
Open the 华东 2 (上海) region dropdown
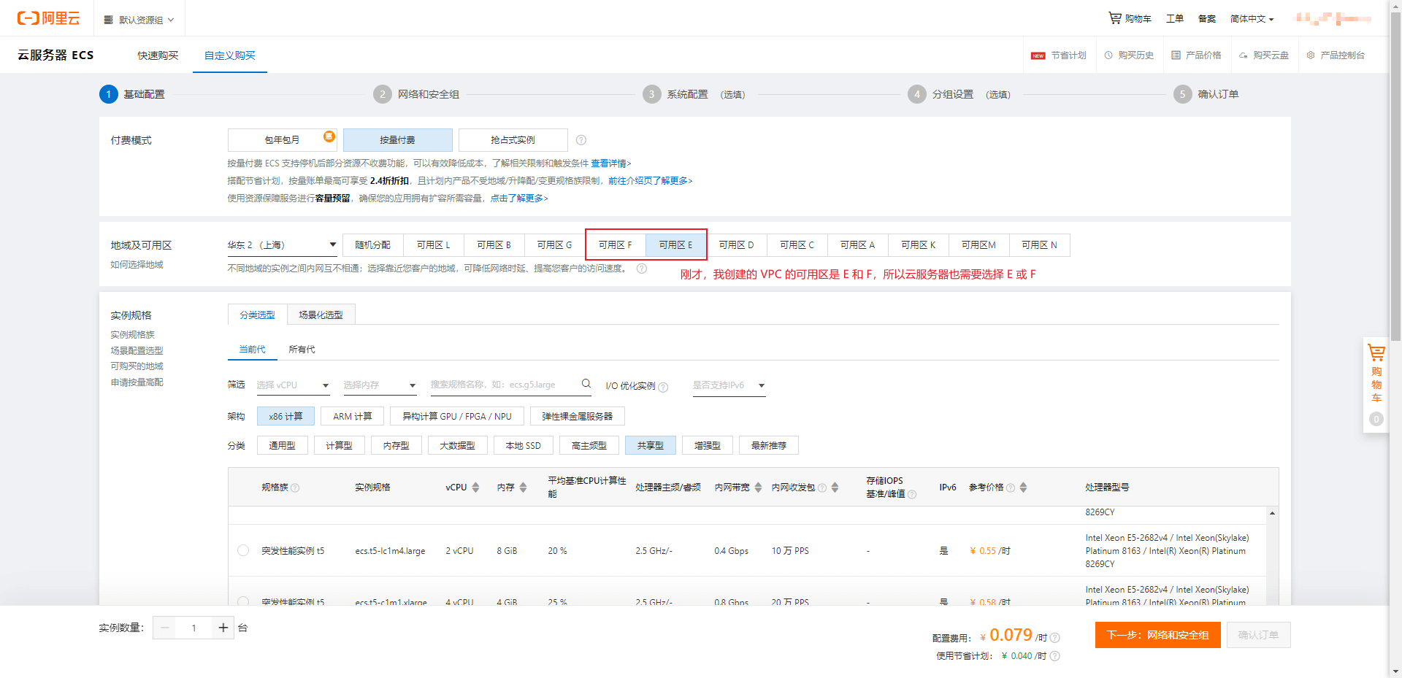tap(282, 245)
